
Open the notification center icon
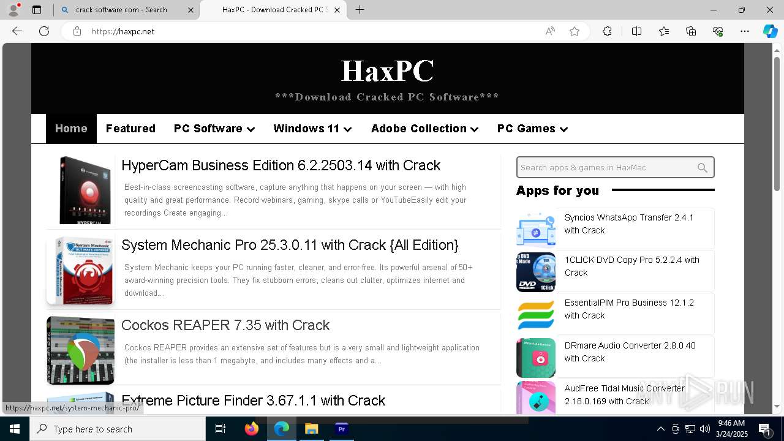765,429
